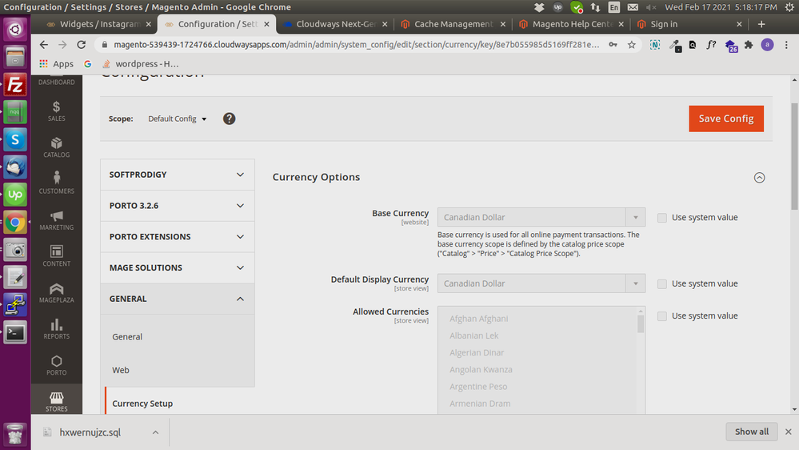799x450 pixels.
Task: Select Afghan Afghani in Allowed Currencies list
Action: (478, 319)
